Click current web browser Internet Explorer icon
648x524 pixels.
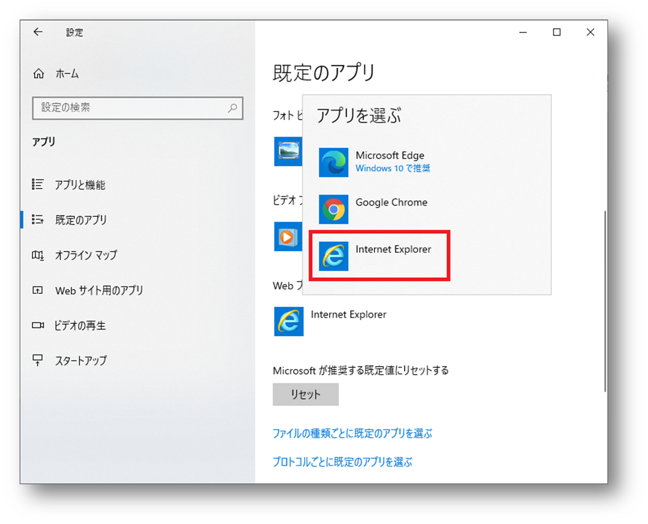coord(289,321)
